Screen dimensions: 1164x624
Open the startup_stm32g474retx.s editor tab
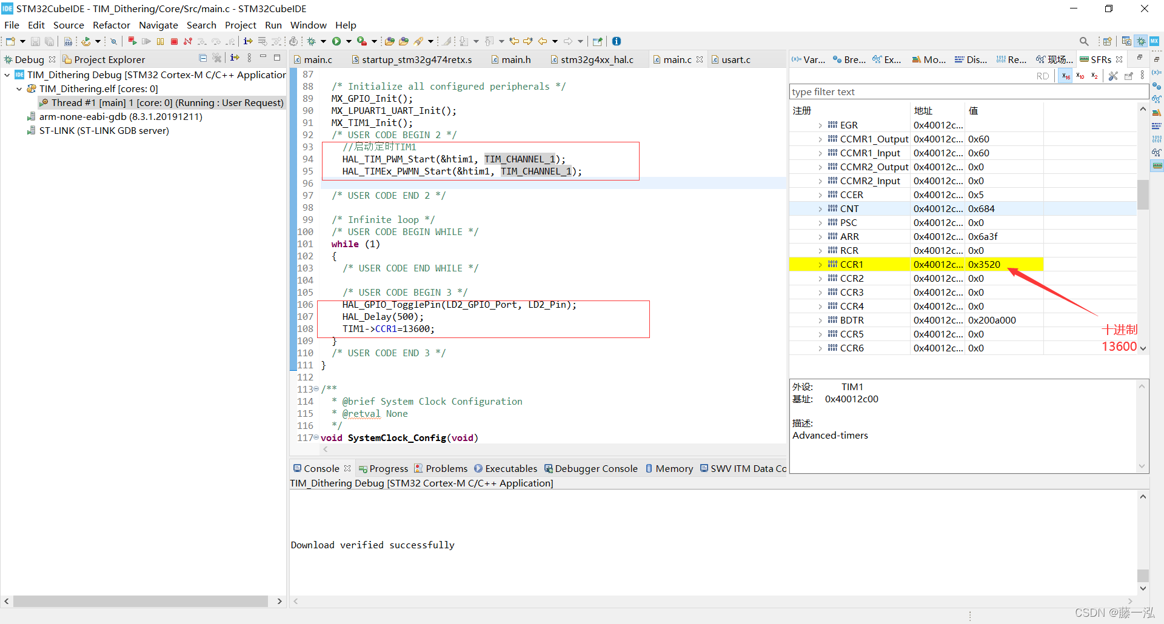[x=411, y=59]
